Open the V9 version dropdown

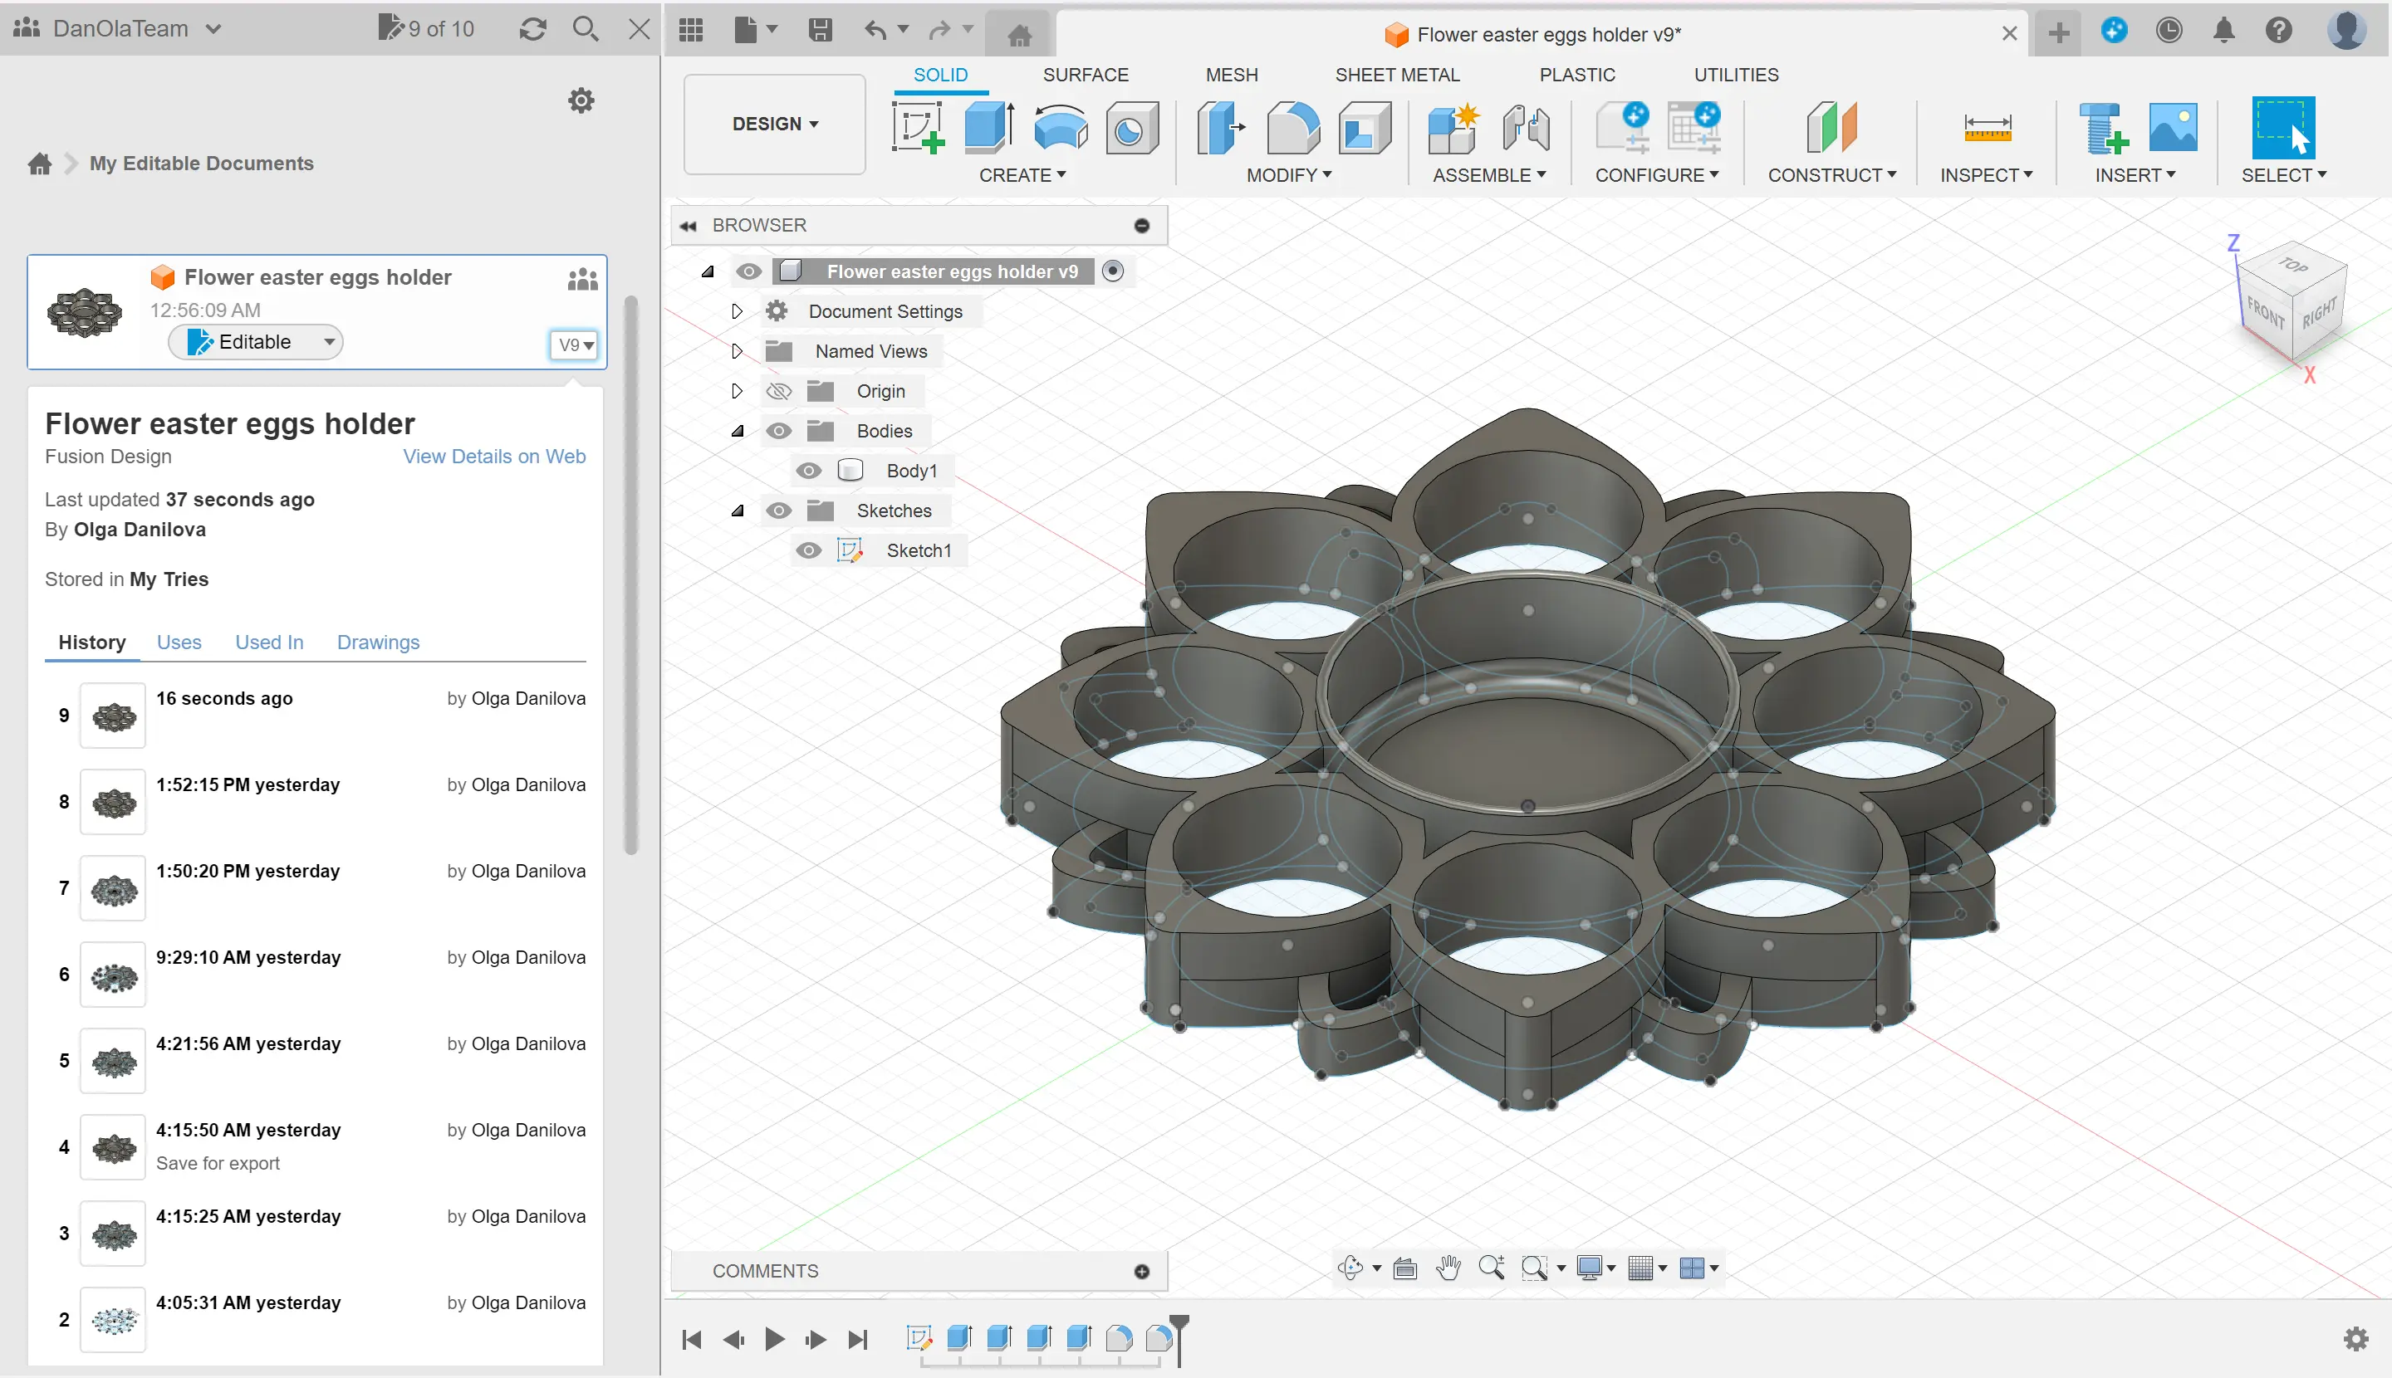[575, 344]
